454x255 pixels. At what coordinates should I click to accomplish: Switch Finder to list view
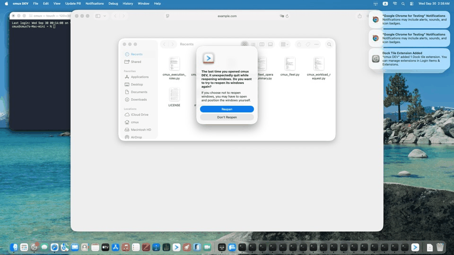(253, 44)
